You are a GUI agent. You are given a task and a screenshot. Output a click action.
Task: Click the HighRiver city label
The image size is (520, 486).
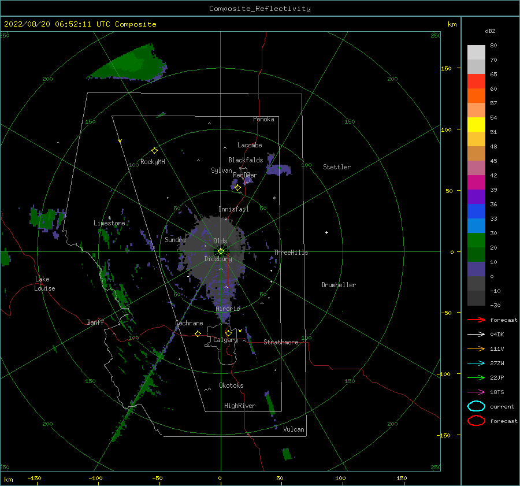pos(240,406)
